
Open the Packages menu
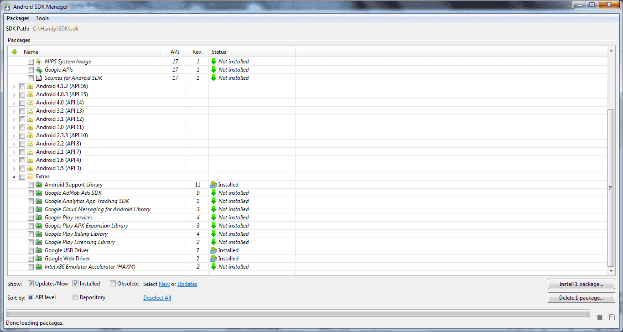tap(18, 18)
